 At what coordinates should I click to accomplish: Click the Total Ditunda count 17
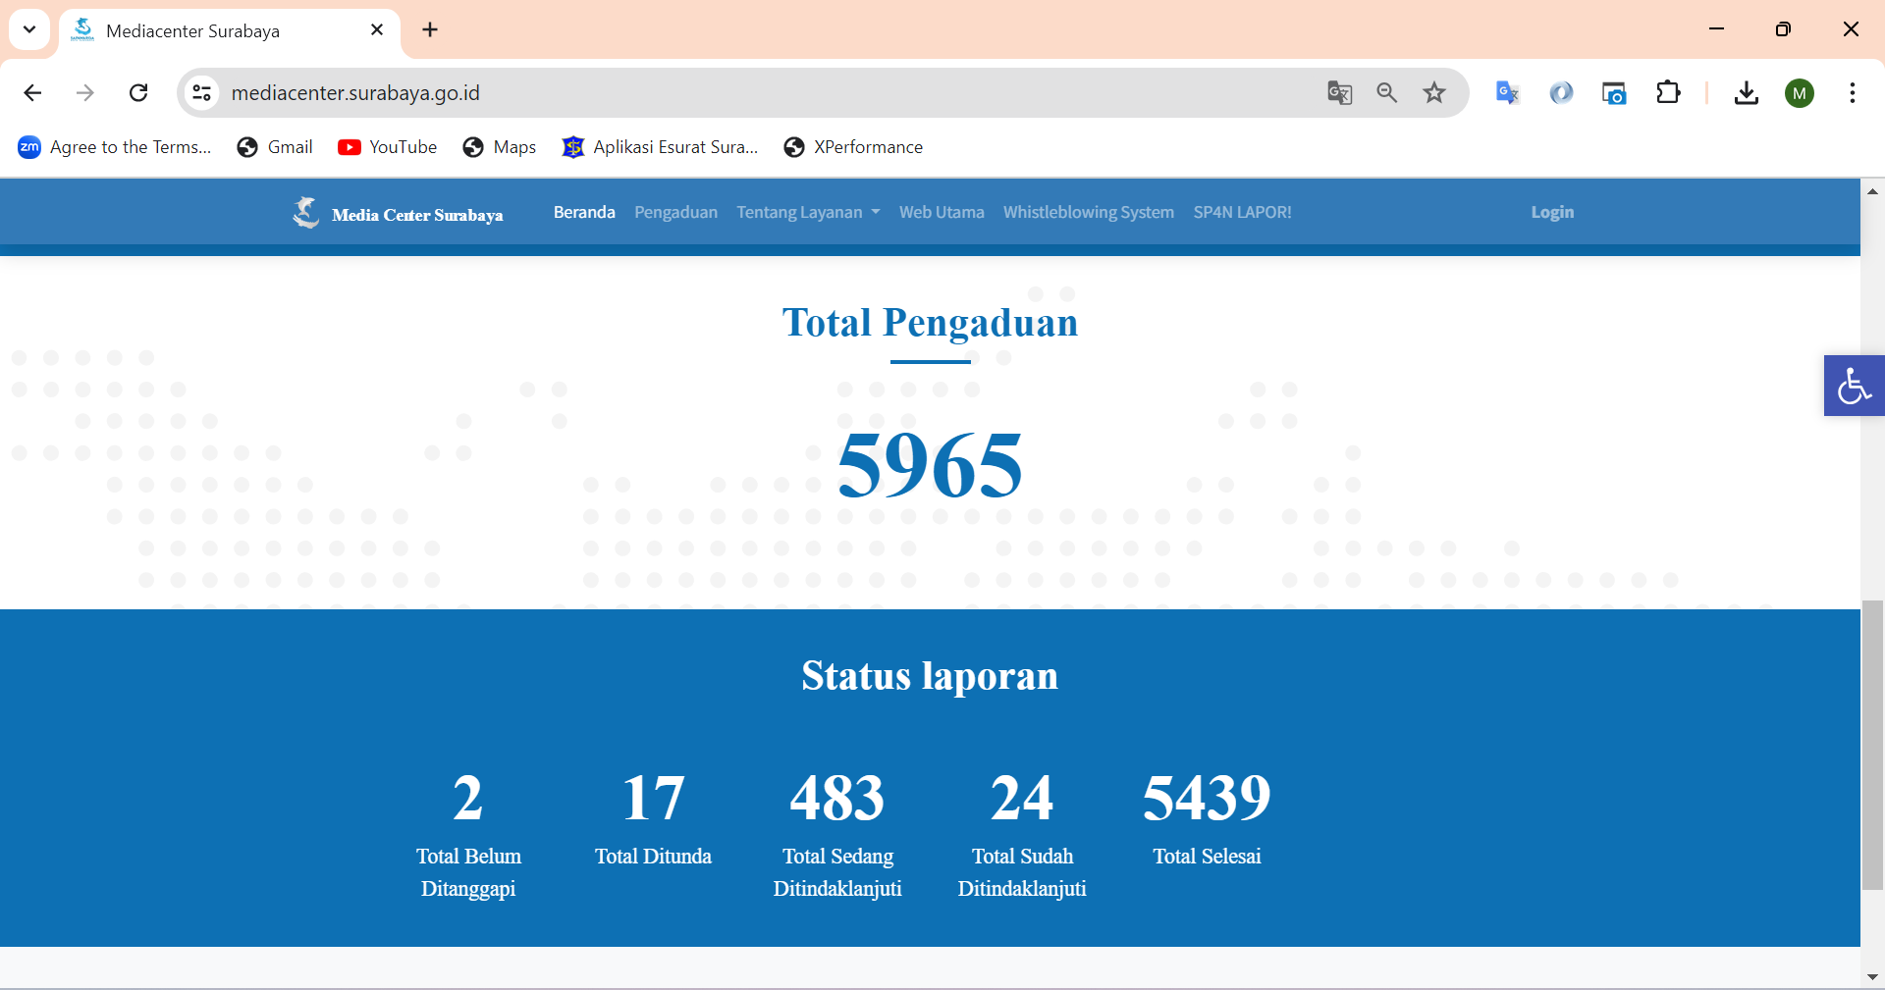coord(653,798)
